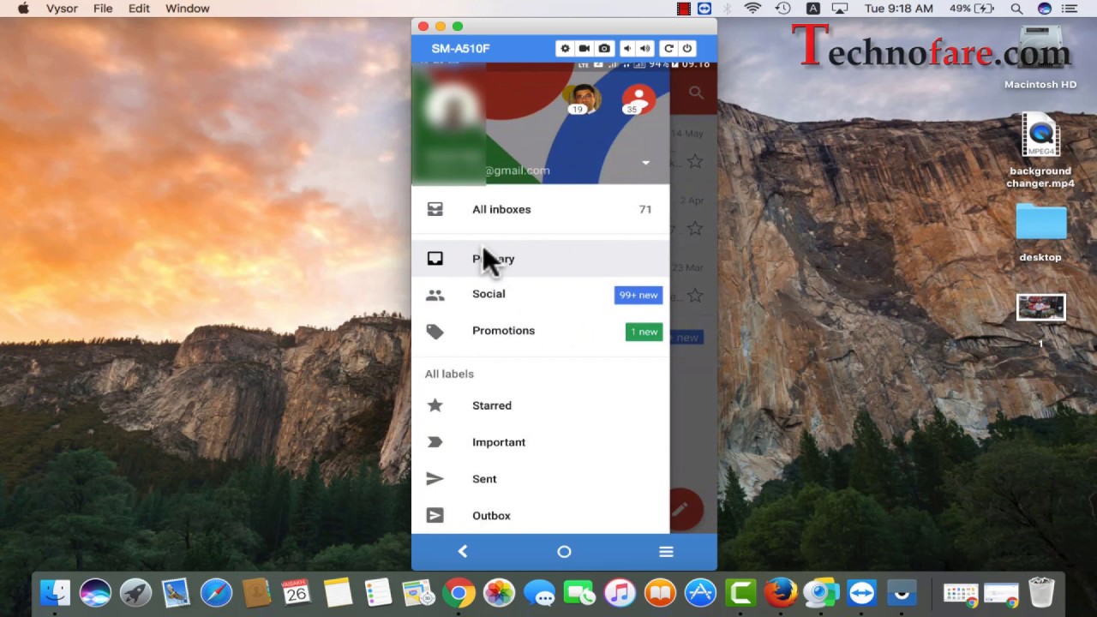Switch to account avatar with badge 19
This screenshot has width=1097, height=617.
click(582, 99)
